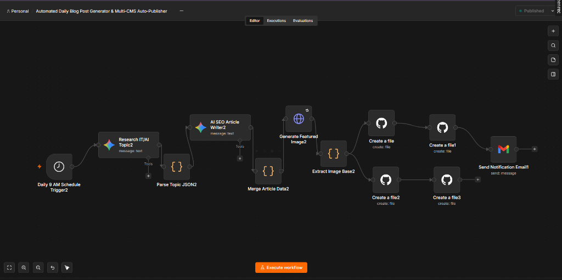Open the node search magnifier button
562x280 pixels.
[553, 46]
